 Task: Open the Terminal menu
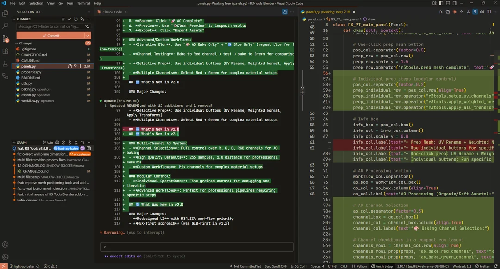(83, 3)
